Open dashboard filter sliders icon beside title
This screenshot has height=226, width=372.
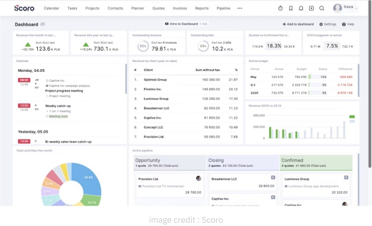coord(42,24)
